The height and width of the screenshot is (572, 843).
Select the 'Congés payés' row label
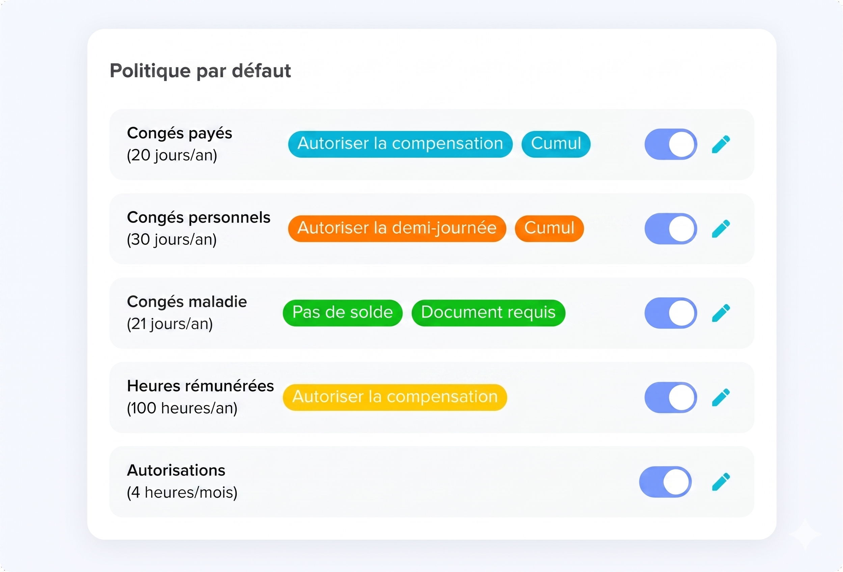point(179,134)
